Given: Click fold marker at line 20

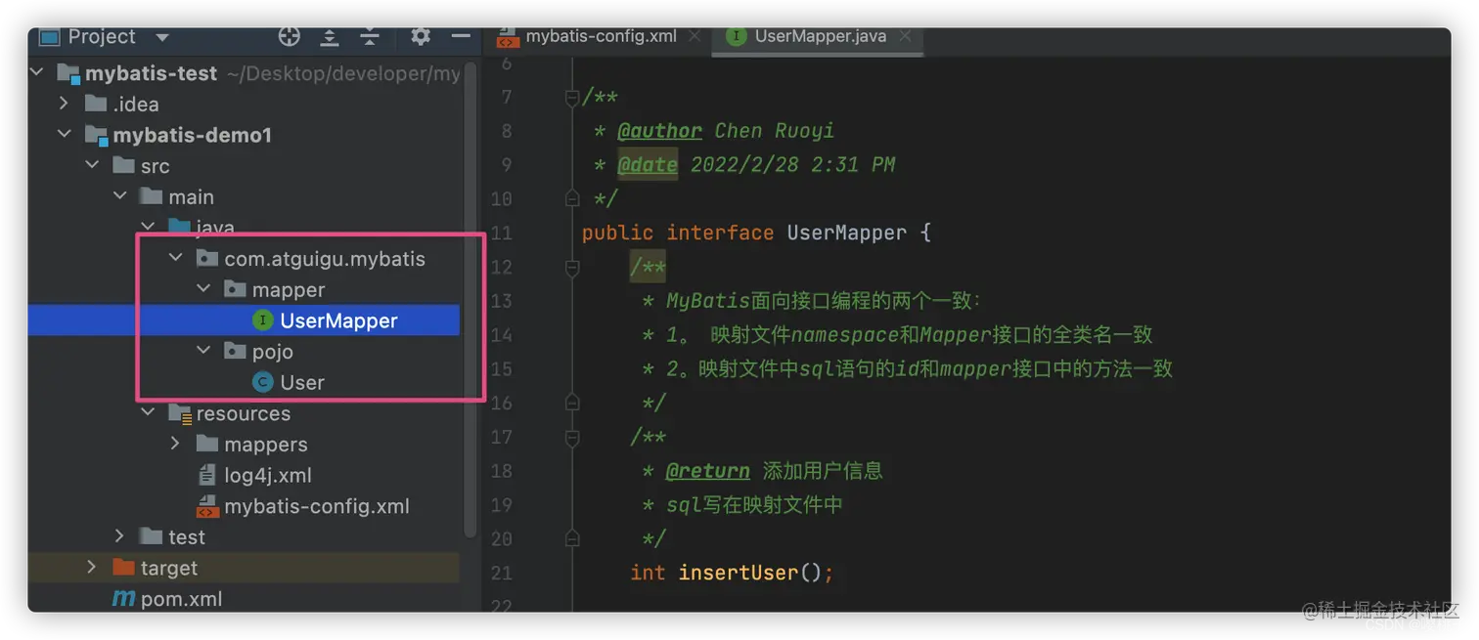Looking at the screenshot, I should [572, 538].
